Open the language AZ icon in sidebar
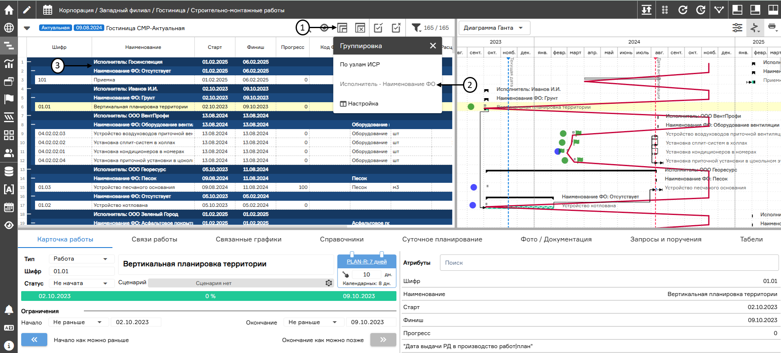The height and width of the screenshot is (353, 781). click(x=9, y=328)
